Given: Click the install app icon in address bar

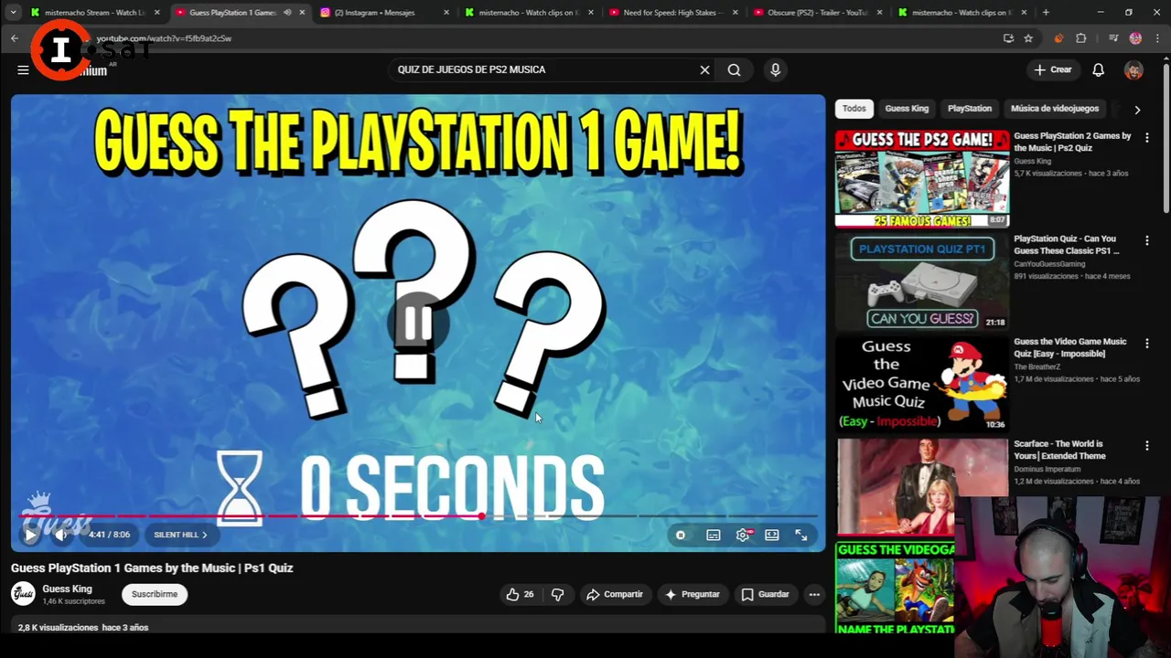Looking at the screenshot, I should 1008,38.
